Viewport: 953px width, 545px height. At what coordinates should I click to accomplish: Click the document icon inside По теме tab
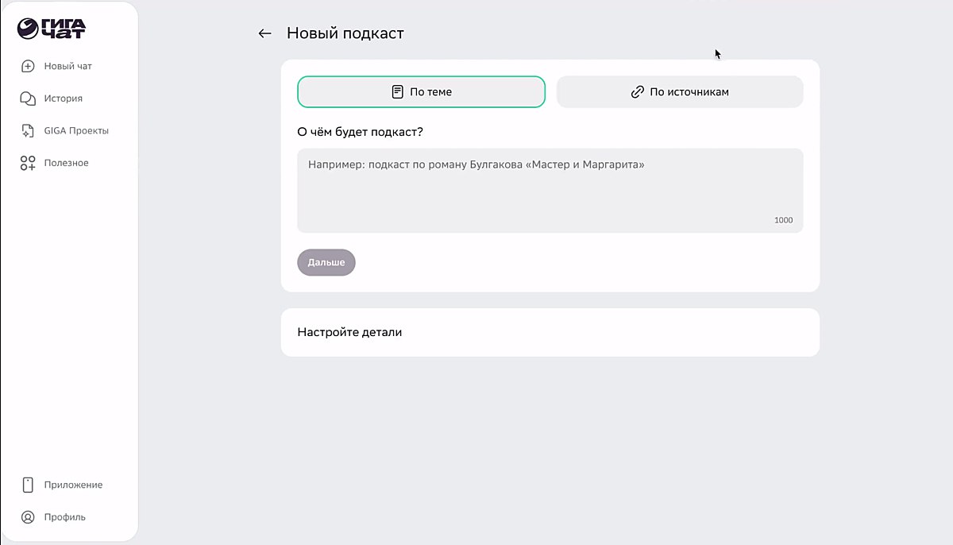[397, 91]
